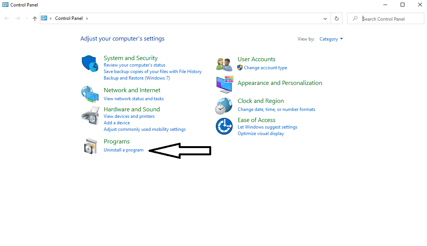The image size is (427, 246).
Task: Open User Accounts category
Action: pyautogui.click(x=256, y=59)
